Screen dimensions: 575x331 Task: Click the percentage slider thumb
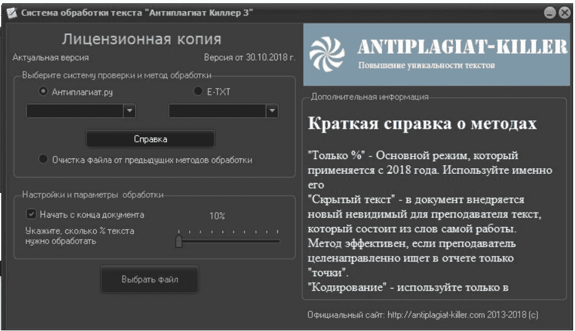pyautogui.click(x=179, y=241)
